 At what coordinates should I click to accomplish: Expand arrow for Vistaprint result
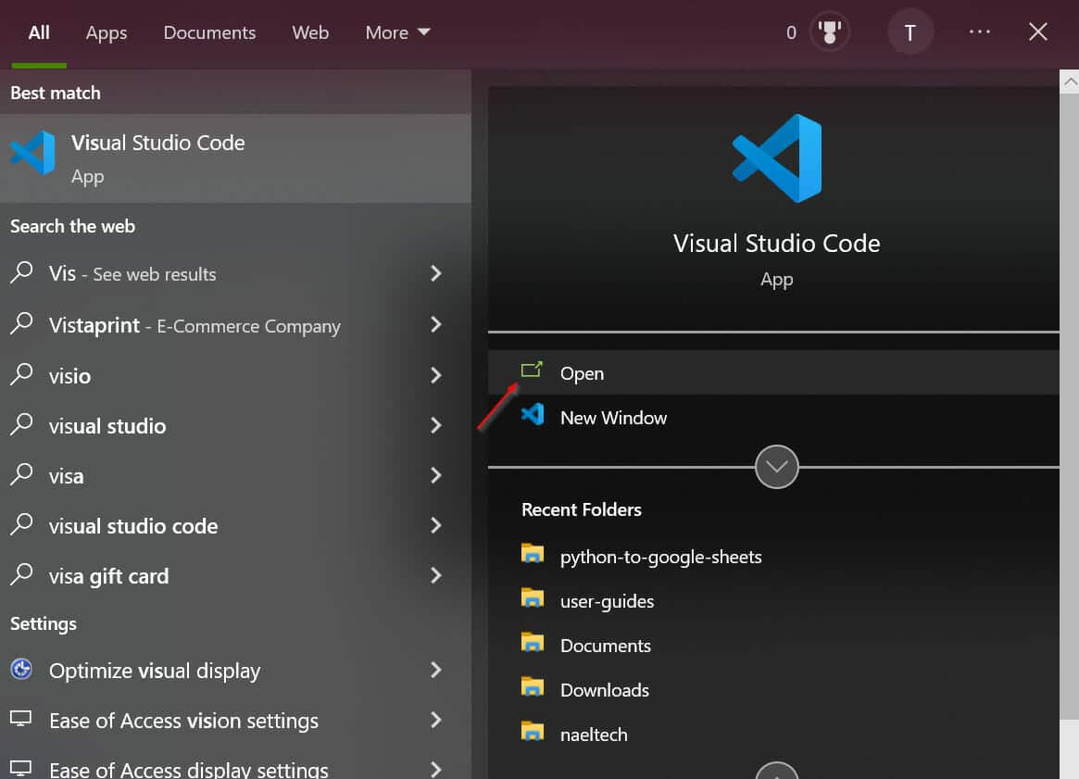coord(435,324)
